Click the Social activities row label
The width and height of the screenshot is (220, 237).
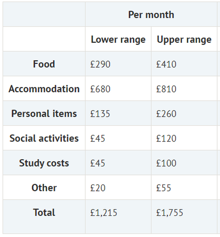44,138
